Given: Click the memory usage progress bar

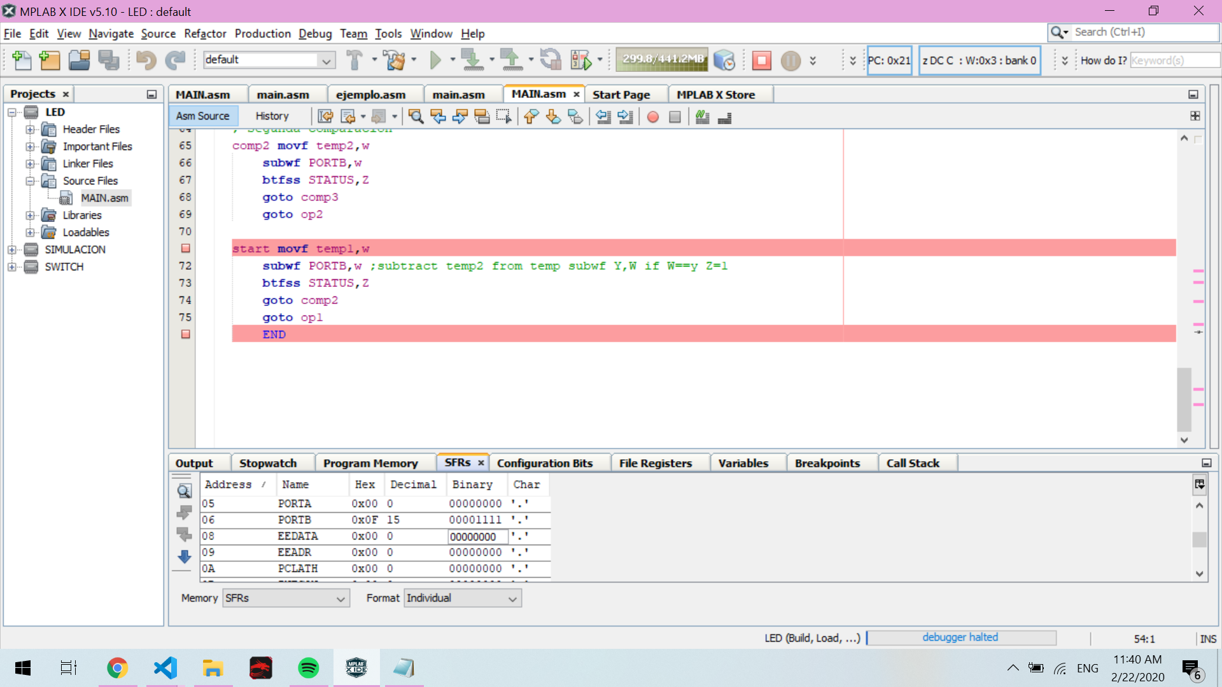Looking at the screenshot, I should (x=663, y=59).
